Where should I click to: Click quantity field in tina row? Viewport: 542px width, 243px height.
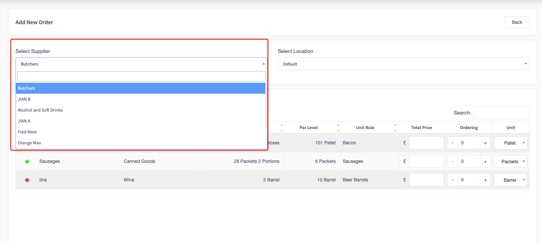tap(469, 180)
